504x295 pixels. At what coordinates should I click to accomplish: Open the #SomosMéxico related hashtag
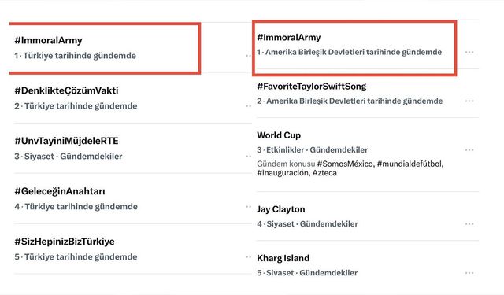pyautogui.click(x=345, y=164)
